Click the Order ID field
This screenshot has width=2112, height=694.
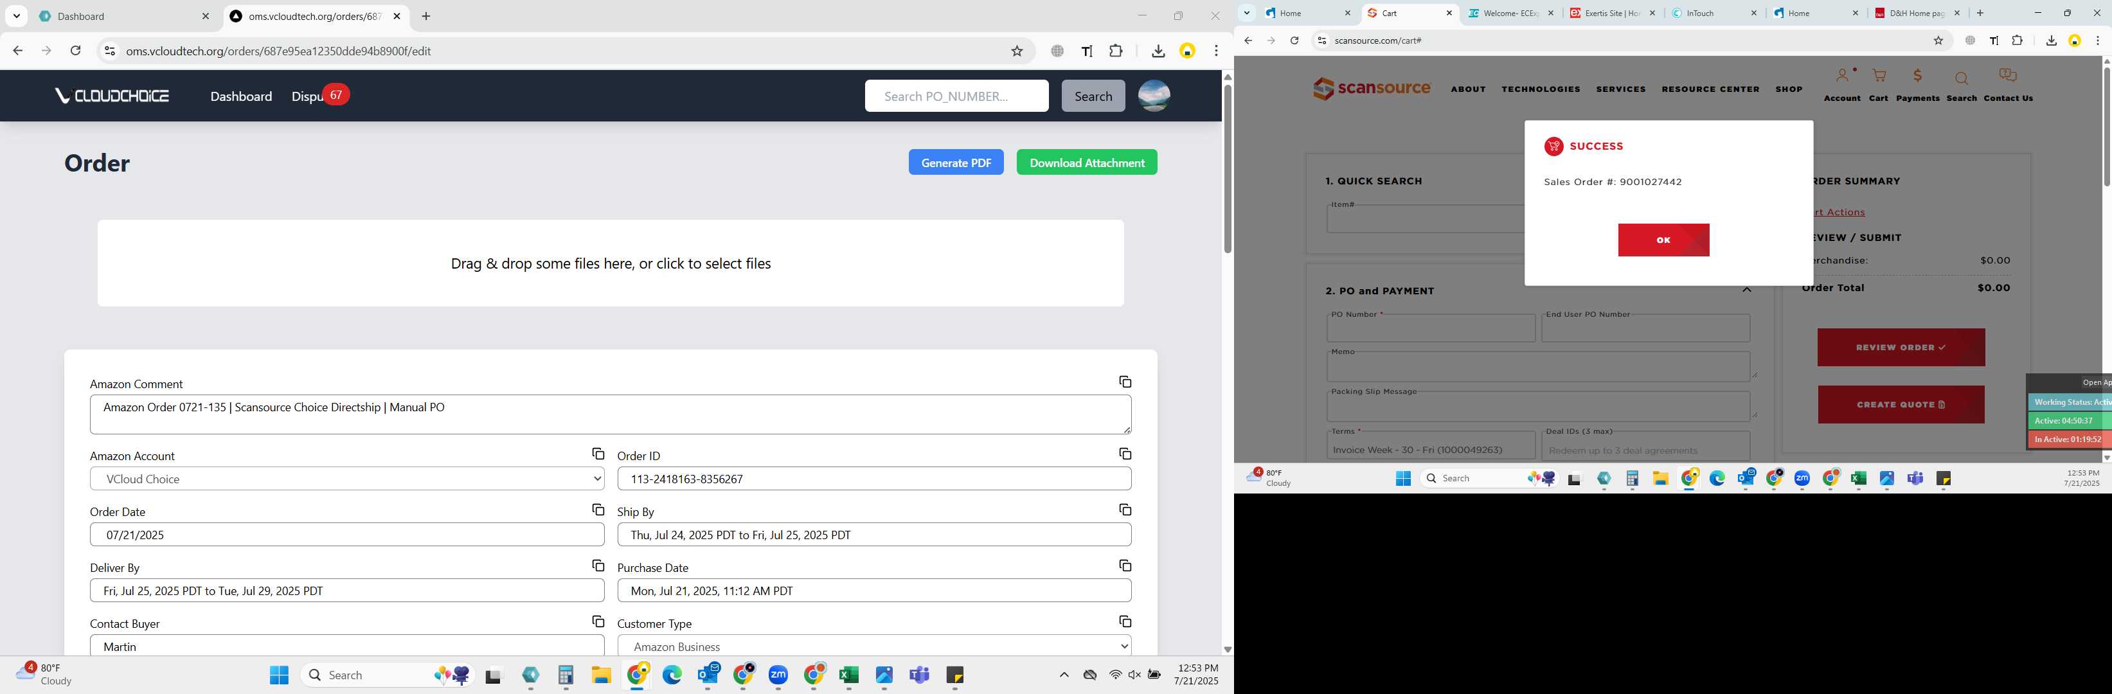(x=874, y=479)
